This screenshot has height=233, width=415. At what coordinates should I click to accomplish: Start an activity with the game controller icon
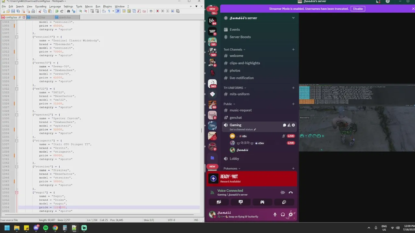262,202
